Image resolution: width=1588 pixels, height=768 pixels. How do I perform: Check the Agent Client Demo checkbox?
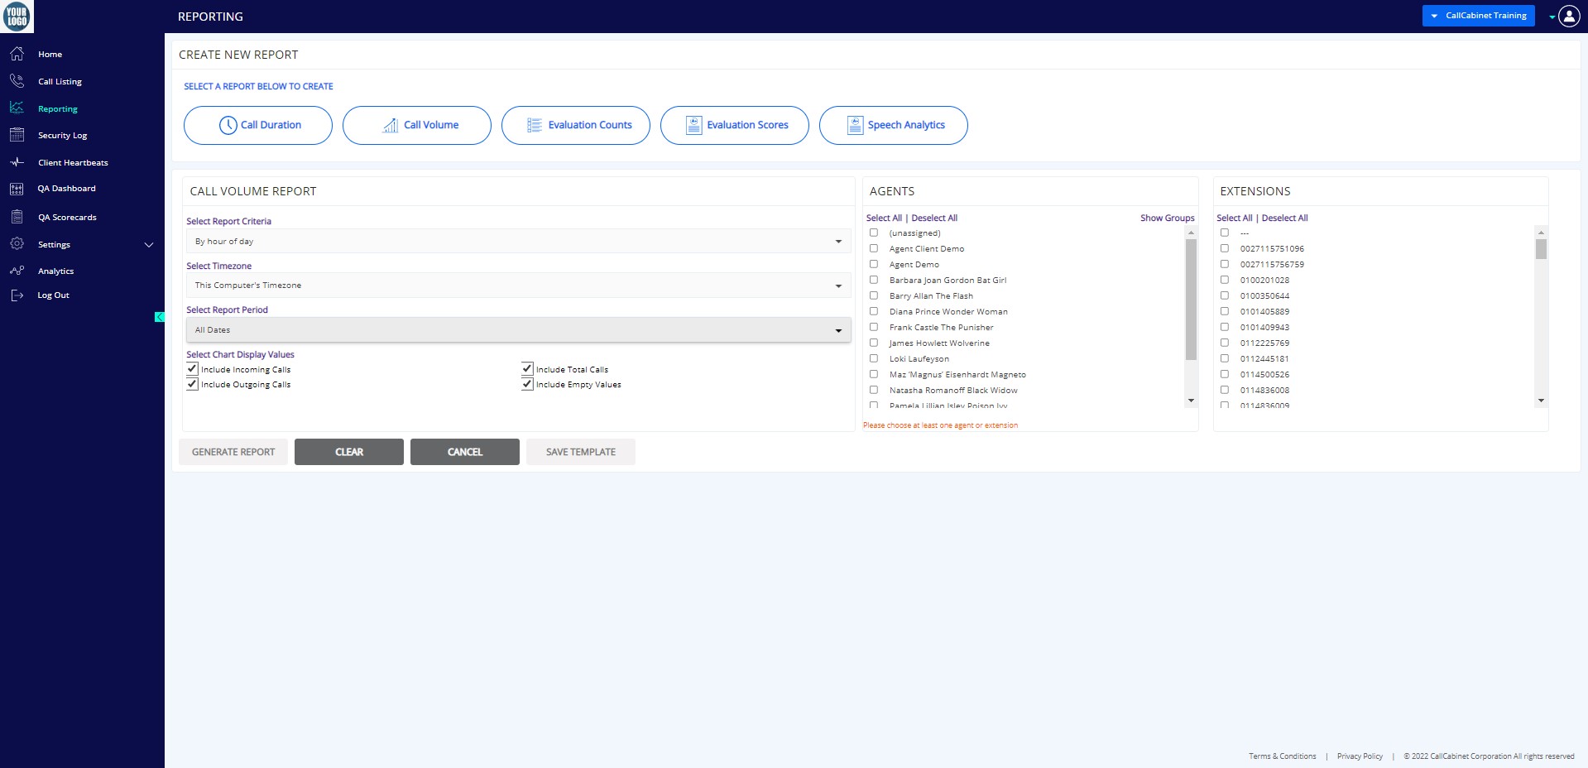tap(874, 248)
